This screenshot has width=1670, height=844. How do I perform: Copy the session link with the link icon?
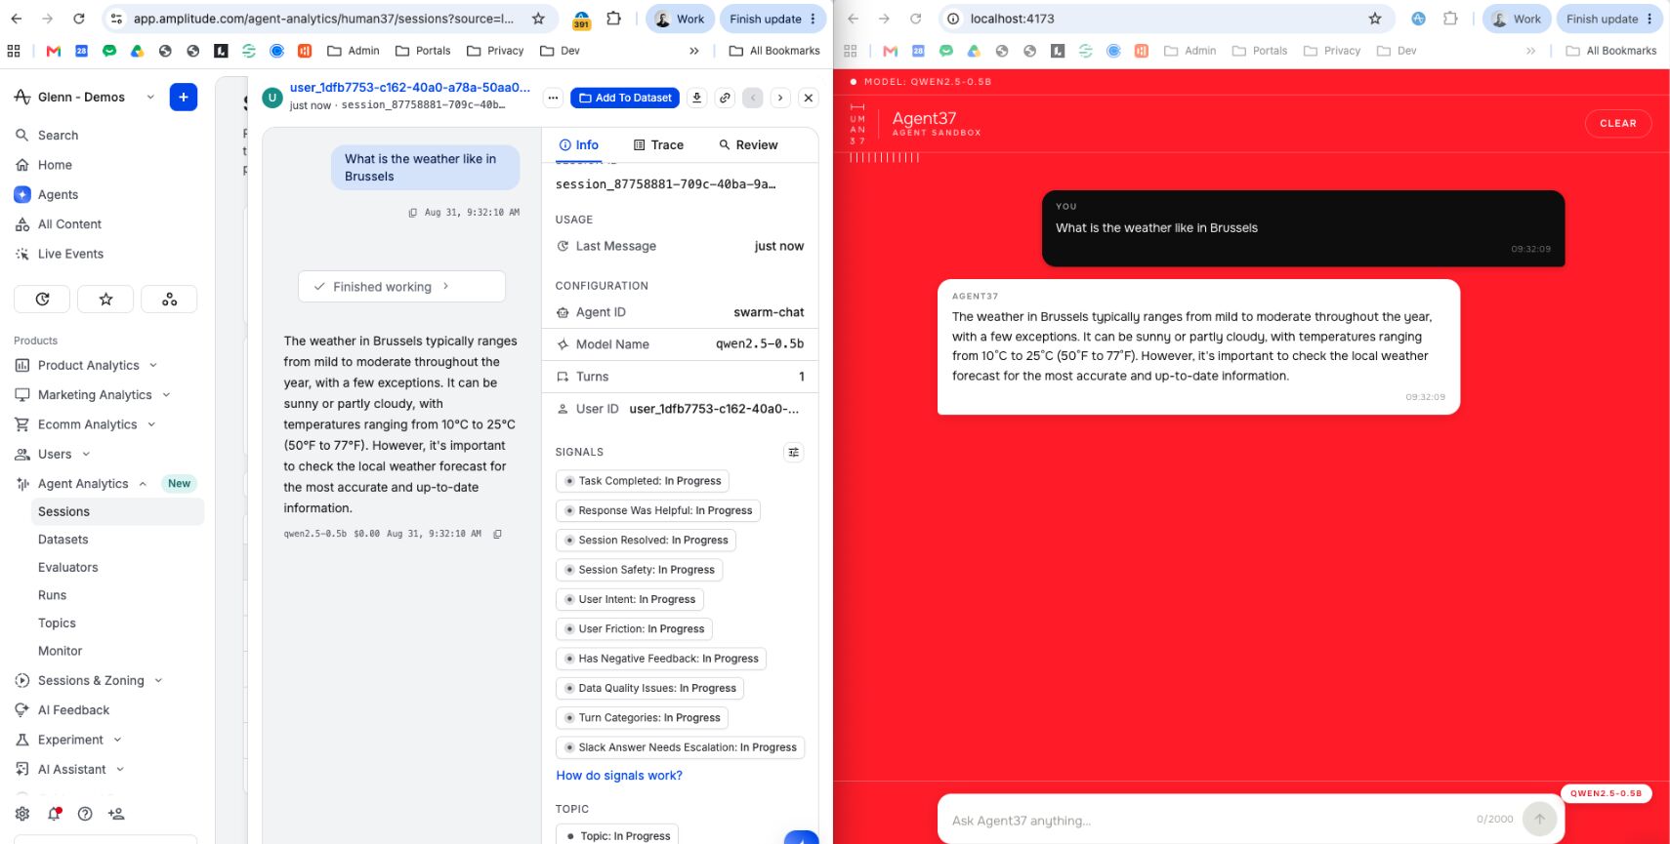(x=725, y=98)
